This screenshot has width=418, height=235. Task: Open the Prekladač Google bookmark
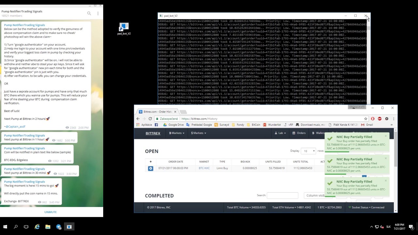(x=199, y=125)
